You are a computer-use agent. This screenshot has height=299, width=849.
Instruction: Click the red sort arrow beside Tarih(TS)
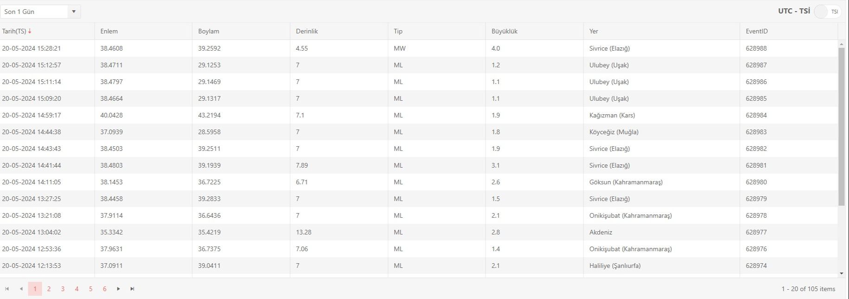click(30, 31)
